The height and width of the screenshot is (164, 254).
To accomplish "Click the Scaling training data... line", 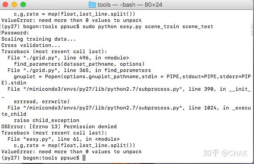I will [39, 39].
